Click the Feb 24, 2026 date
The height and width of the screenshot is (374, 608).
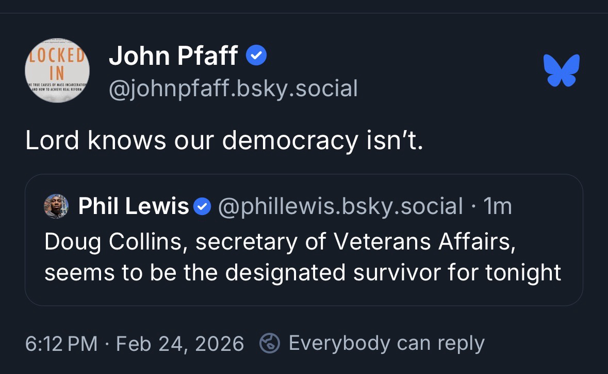180,343
